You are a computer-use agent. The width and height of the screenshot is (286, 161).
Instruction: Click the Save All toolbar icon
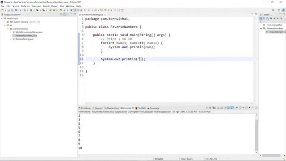[12, 10]
